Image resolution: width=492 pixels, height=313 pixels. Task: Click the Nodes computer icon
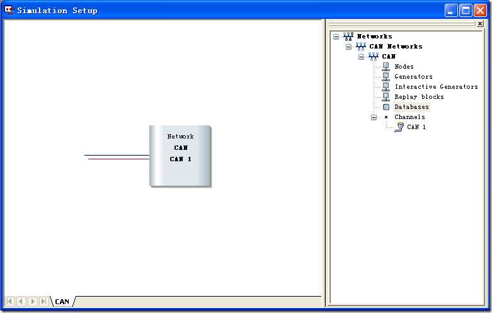tap(386, 67)
